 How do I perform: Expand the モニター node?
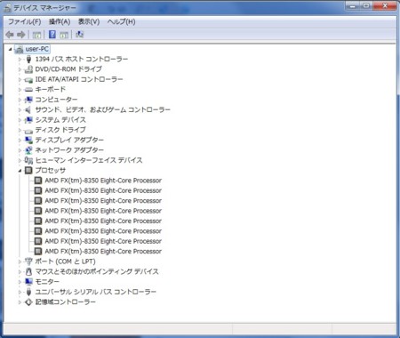[x=20, y=282]
